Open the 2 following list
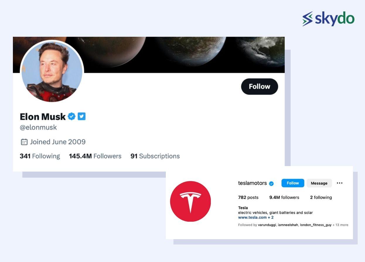The height and width of the screenshot is (262, 365). (321, 197)
